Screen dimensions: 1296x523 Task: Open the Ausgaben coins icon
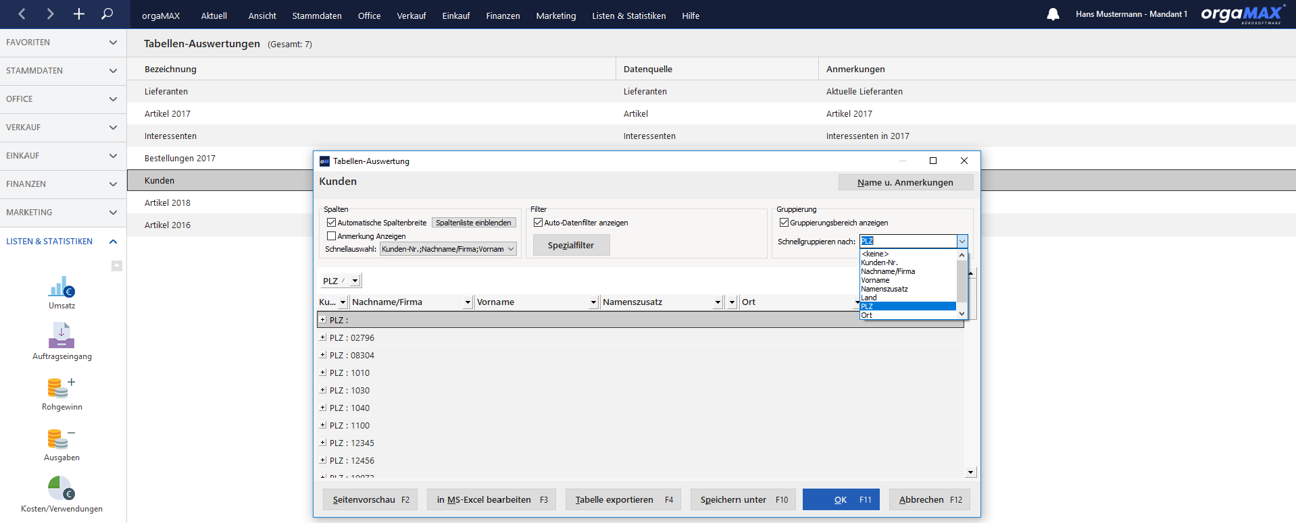click(x=61, y=438)
